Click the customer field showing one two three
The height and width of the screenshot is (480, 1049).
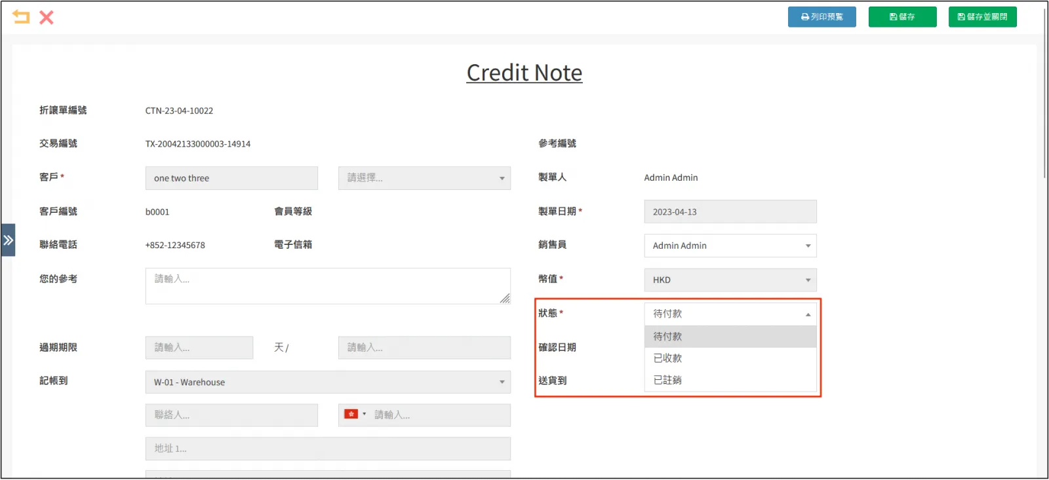click(x=231, y=178)
